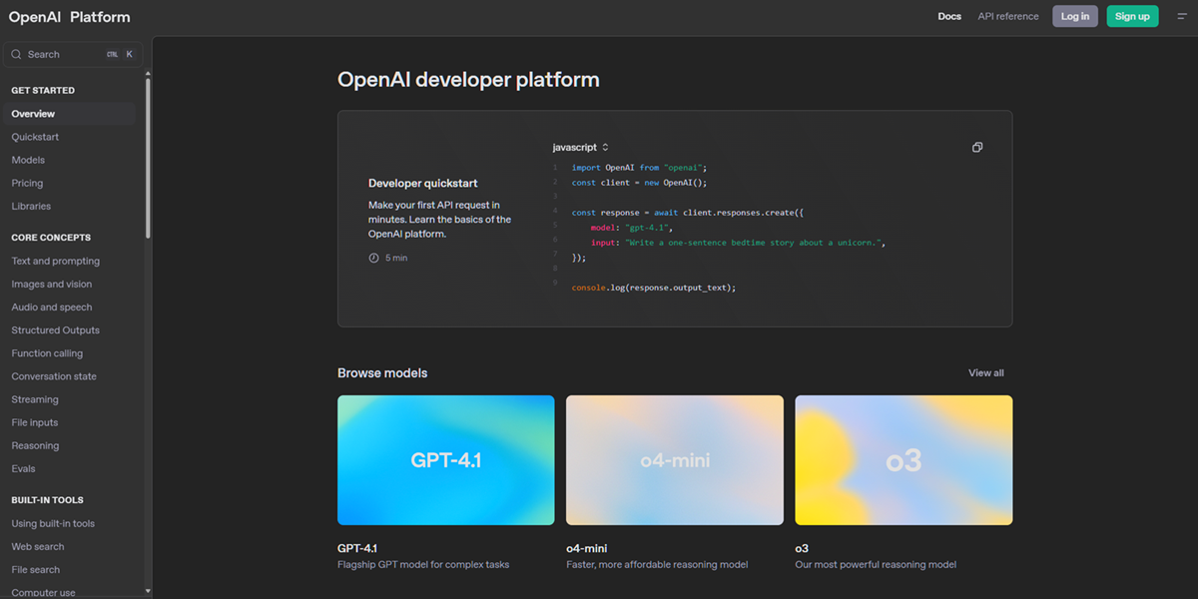Click View all models link
1198x599 pixels.
click(986, 373)
